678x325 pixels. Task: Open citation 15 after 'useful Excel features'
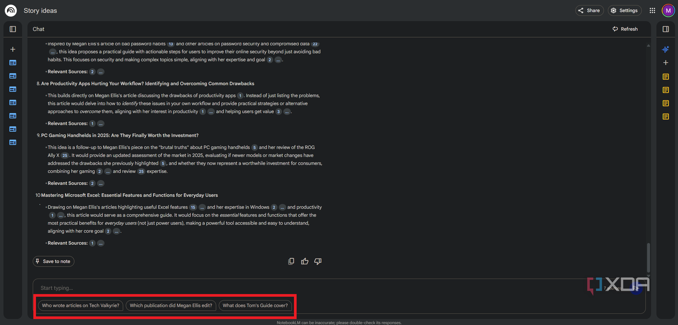pos(193,207)
